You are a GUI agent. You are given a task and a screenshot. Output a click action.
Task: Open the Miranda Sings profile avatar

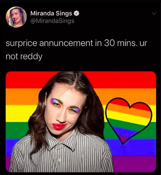pyautogui.click(x=16, y=17)
